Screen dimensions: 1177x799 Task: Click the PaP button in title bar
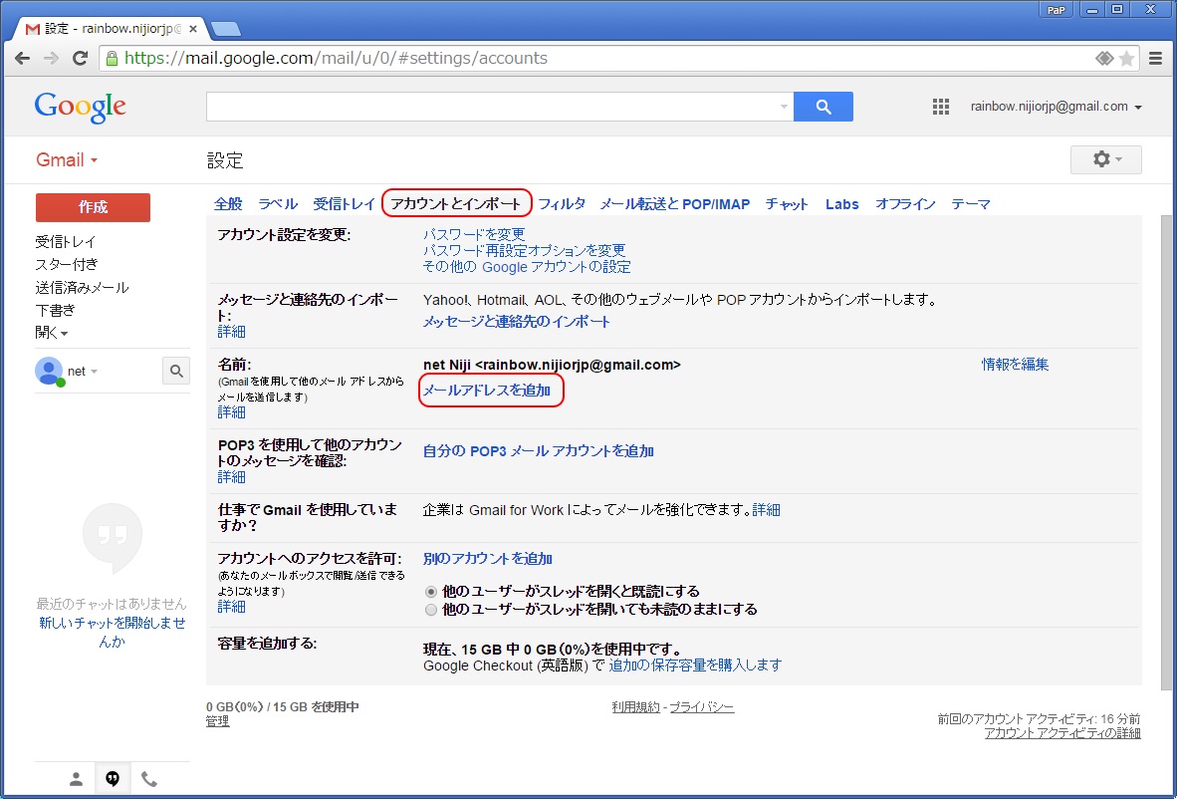[1056, 10]
